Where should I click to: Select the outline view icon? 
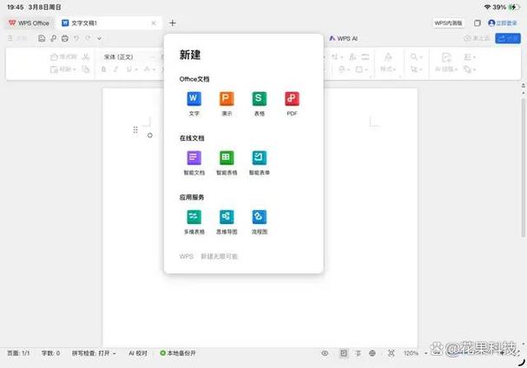(358, 353)
